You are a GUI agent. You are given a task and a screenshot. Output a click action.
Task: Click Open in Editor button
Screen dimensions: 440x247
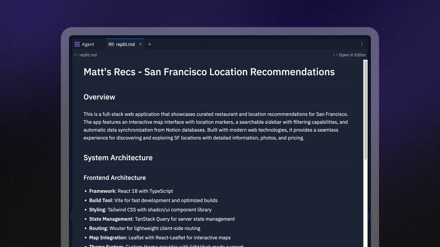pyautogui.click(x=349, y=55)
